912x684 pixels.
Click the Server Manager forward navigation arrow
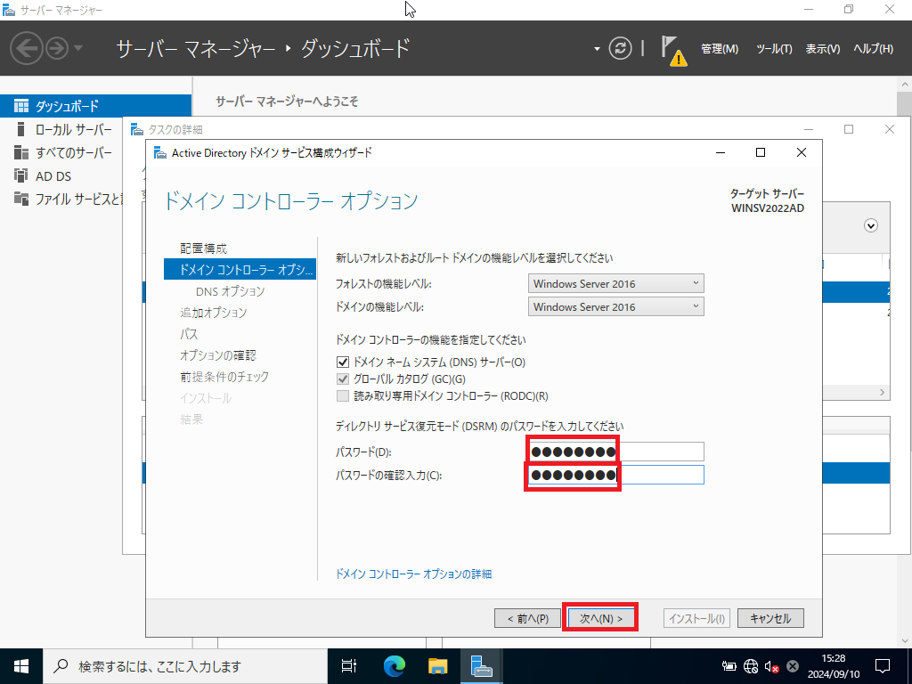point(57,48)
